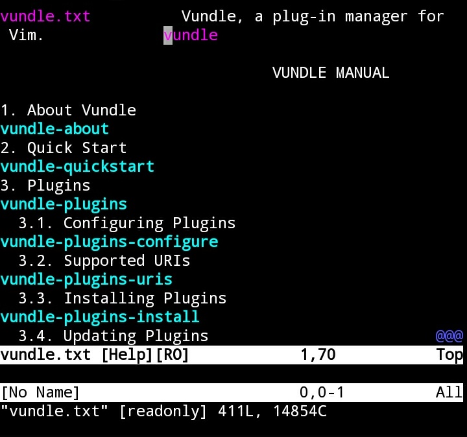Click the '@@@' truncation marker
The image size is (467, 437).
pos(449,336)
